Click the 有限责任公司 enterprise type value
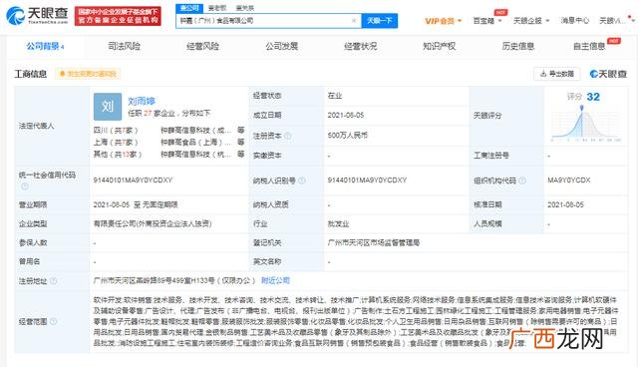Screen dimensions: 638x367 coord(153,223)
